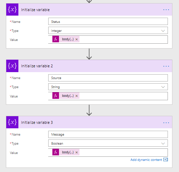
Task: Click empty area of Message Value field
Action: [123, 153]
